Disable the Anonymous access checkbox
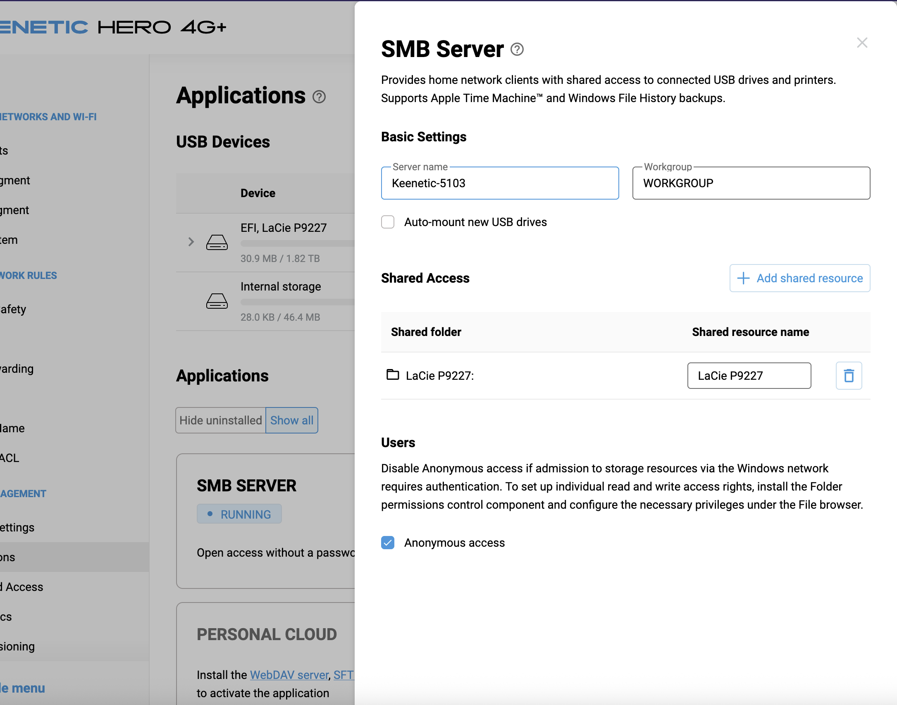This screenshot has height=705, width=897. coord(388,543)
